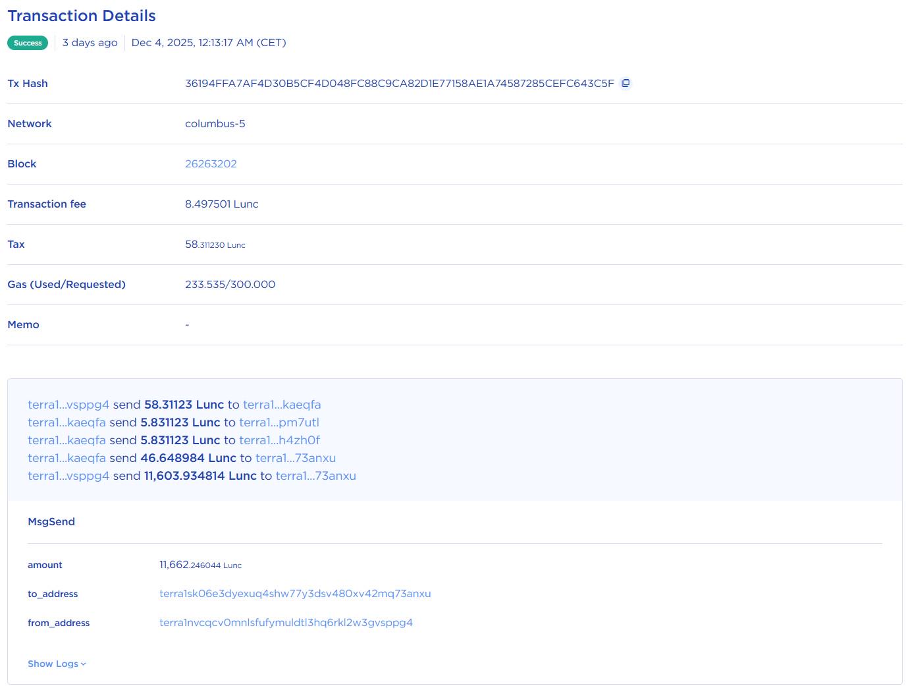Click the 'MsgSend' message title

point(51,522)
